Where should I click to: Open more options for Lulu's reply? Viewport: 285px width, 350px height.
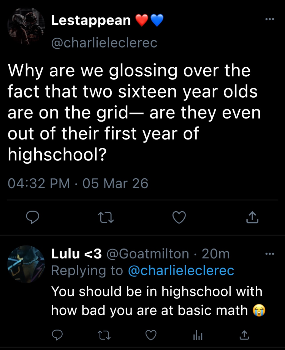pos(269,253)
